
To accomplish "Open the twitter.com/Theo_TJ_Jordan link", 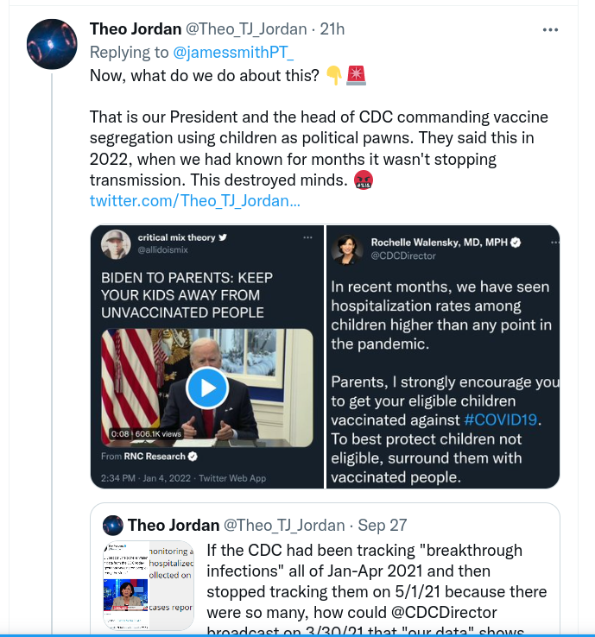I will tap(195, 201).
